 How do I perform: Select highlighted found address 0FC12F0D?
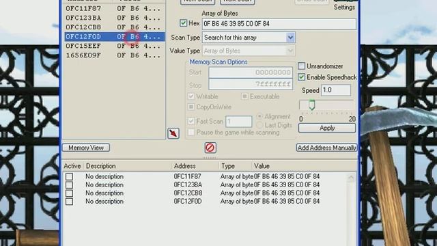tap(114, 36)
